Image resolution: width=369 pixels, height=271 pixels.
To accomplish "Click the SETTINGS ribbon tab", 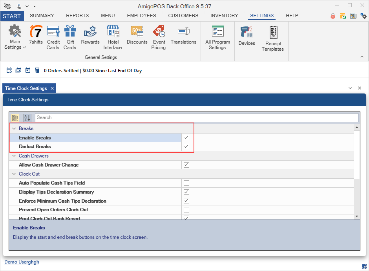I will tap(262, 16).
